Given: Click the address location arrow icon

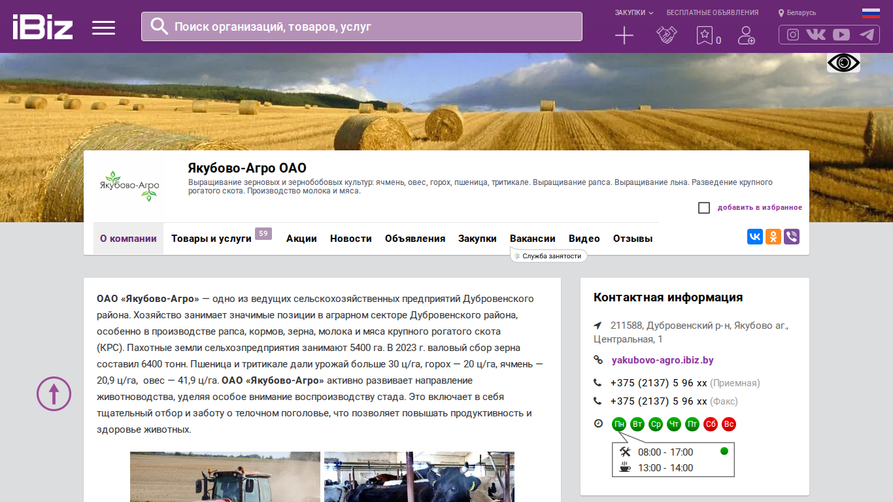Looking at the screenshot, I should [x=598, y=325].
